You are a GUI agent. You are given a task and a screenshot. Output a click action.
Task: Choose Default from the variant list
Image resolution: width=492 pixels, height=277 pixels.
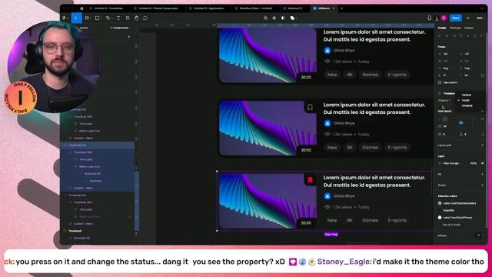coord(467,95)
